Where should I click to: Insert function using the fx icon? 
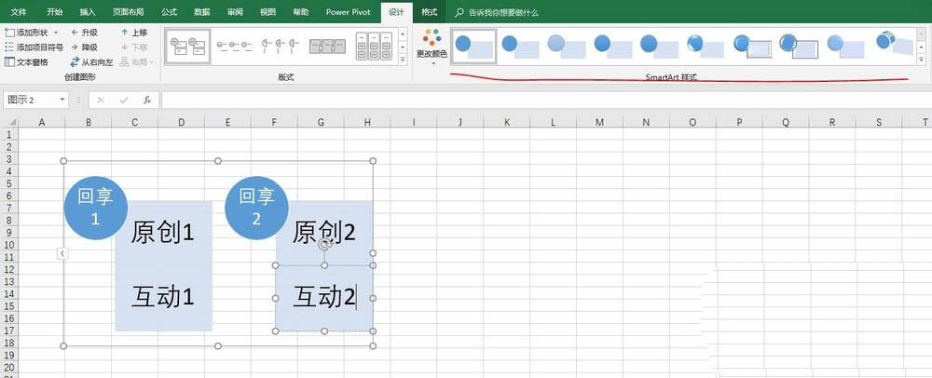[x=146, y=100]
